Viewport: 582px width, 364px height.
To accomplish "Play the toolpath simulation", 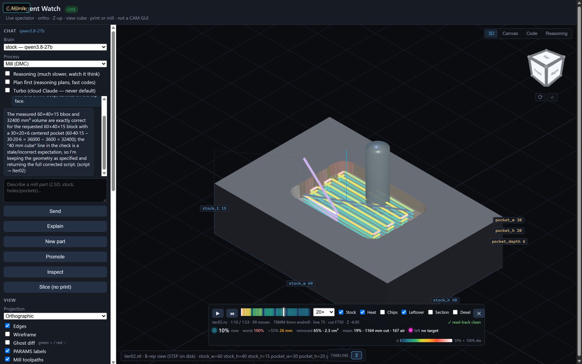I will pos(218,313).
